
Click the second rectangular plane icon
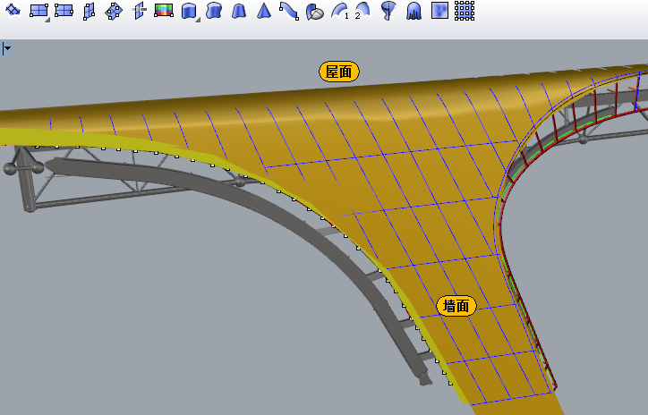pos(63,12)
